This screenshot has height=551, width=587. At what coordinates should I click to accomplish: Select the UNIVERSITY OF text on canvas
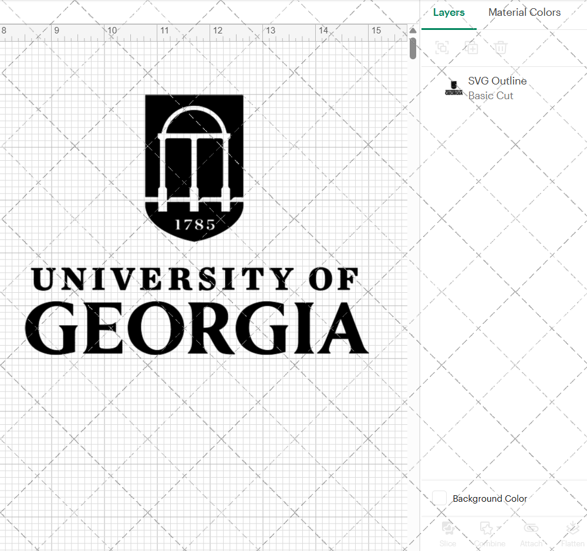click(x=195, y=279)
